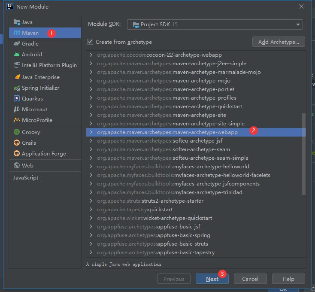Open the Module SDK dropdown
The height and width of the screenshot is (292, 315).
(215, 24)
